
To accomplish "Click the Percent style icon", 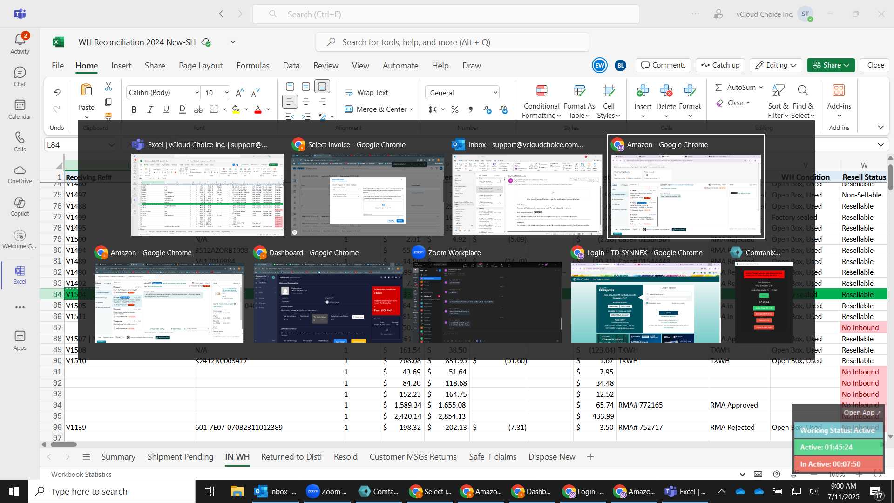I will click(x=455, y=109).
